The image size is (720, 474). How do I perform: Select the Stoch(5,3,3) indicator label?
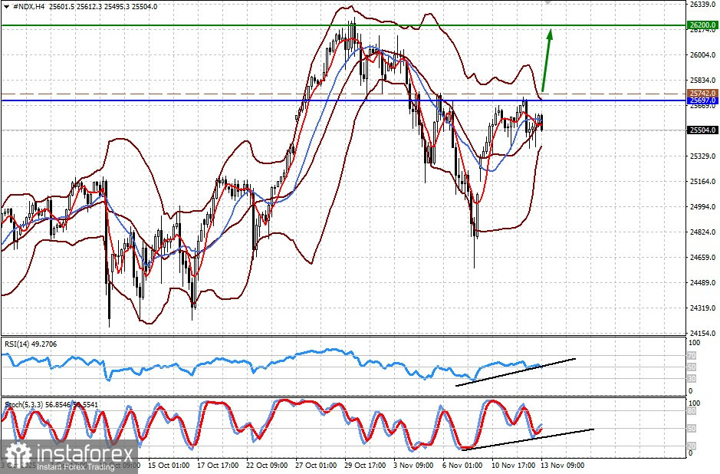point(50,405)
